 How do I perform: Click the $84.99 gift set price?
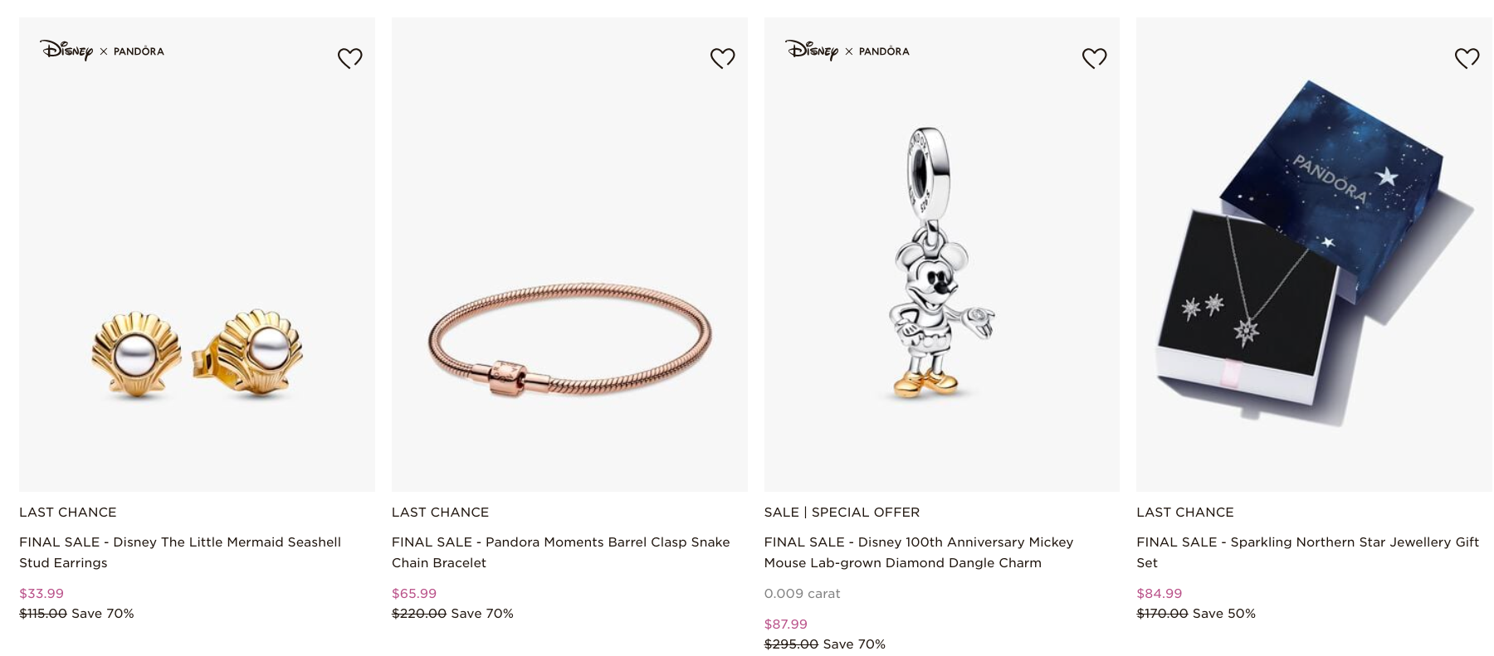1159,594
